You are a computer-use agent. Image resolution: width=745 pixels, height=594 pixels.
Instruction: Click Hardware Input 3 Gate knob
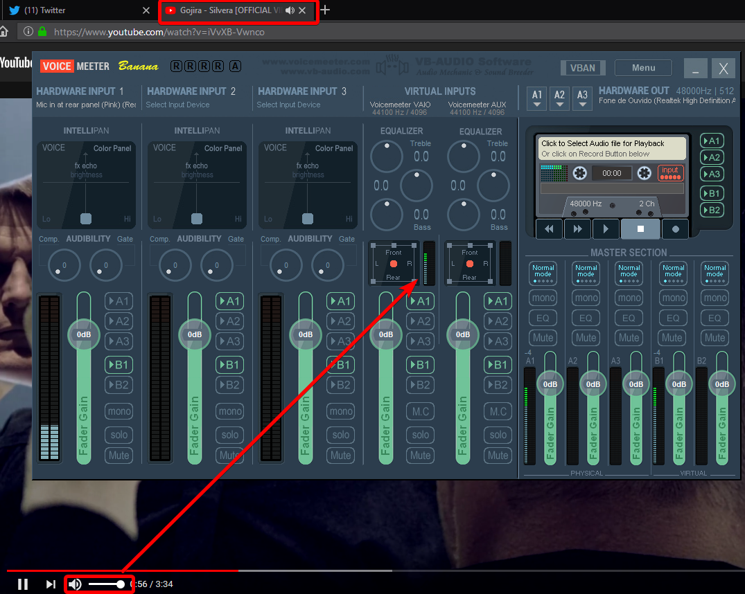[x=327, y=265]
